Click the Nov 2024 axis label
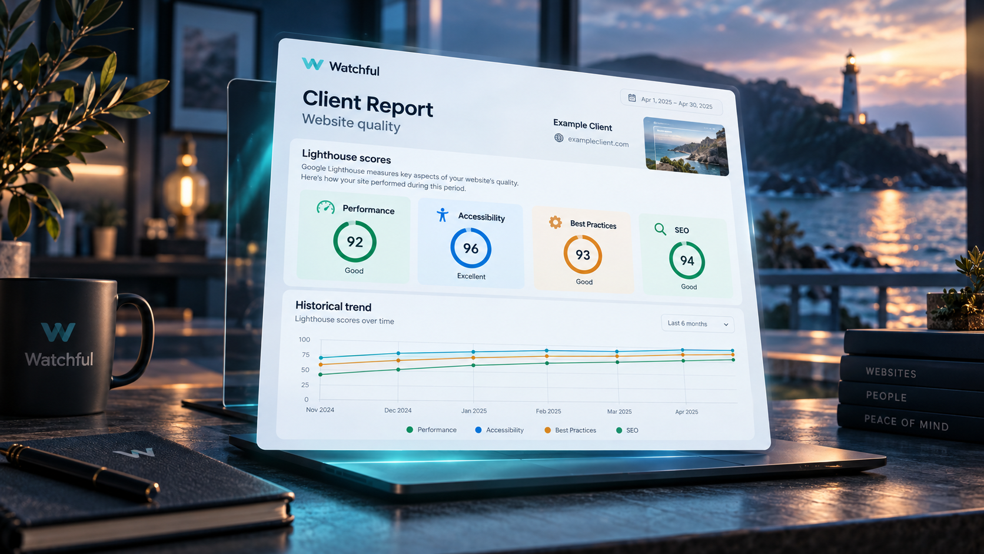 pos(320,410)
